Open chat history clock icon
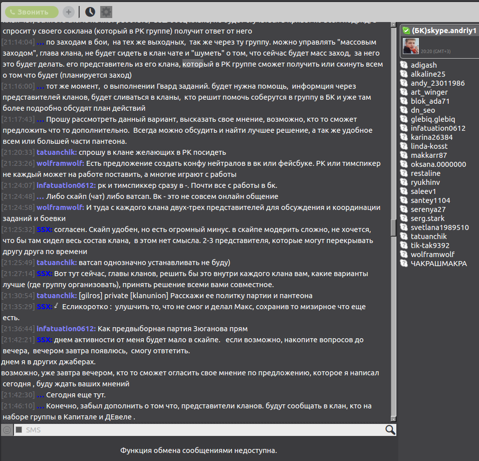The width and height of the screenshot is (479, 461). coord(90,12)
